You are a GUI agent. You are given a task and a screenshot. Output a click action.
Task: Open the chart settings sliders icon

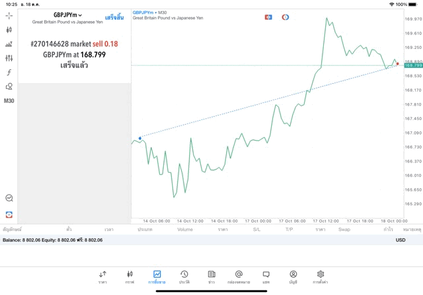pyautogui.click(x=9, y=58)
